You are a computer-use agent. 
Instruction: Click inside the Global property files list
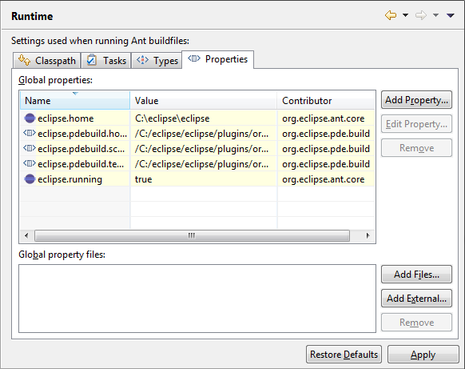coord(197,299)
